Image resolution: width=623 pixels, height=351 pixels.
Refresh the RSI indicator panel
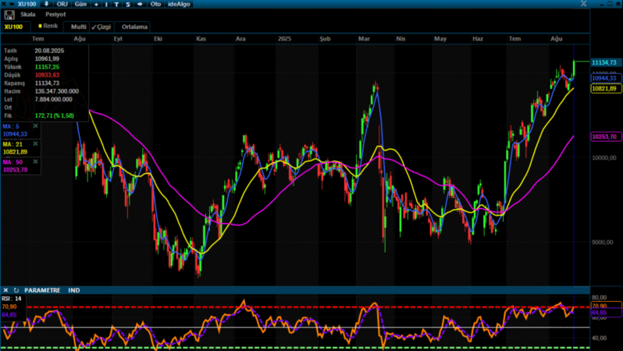pos(16,290)
